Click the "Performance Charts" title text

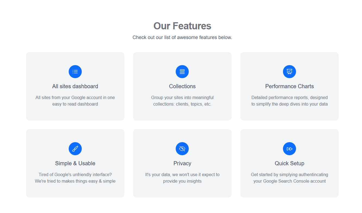click(289, 86)
